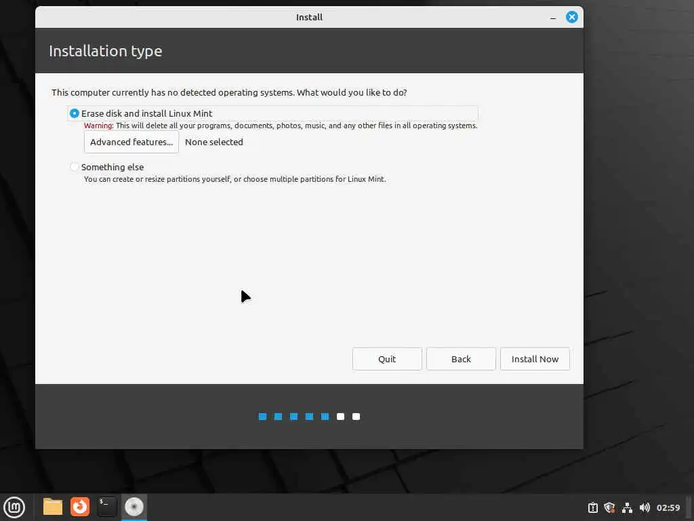Viewport: 694px width, 521px height.
Task: Click the Installation type heading
Action: click(105, 51)
